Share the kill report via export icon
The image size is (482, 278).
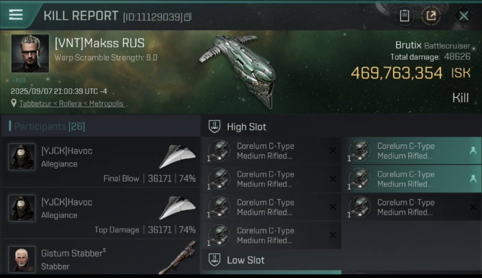point(431,16)
